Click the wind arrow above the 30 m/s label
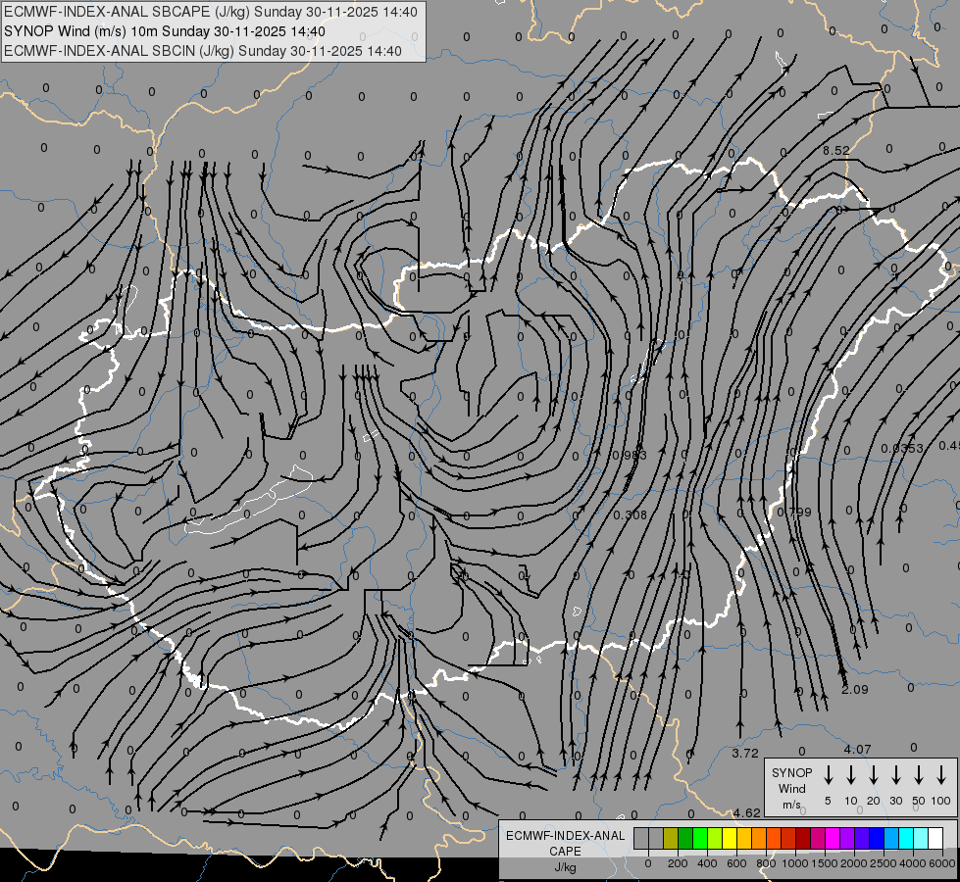 [896, 775]
